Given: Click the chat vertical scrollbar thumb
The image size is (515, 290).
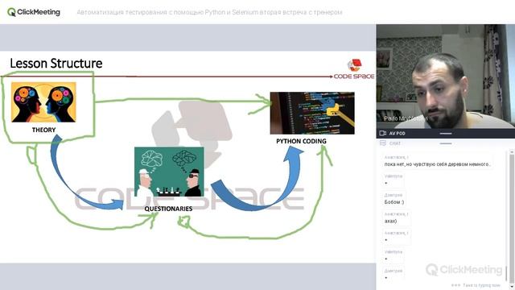Looking at the screenshot, I should pyautogui.click(x=512, y=218).
